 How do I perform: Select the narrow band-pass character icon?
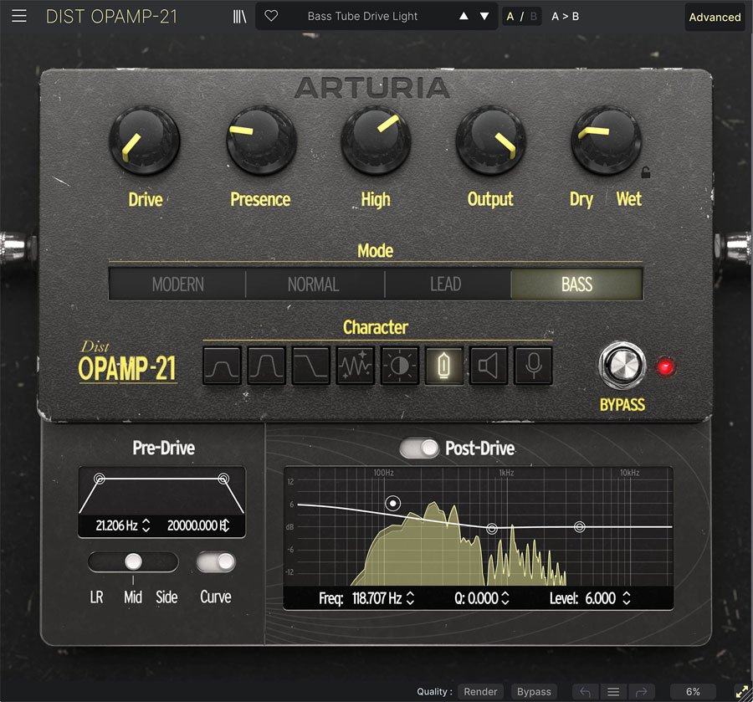click(266, 366)
